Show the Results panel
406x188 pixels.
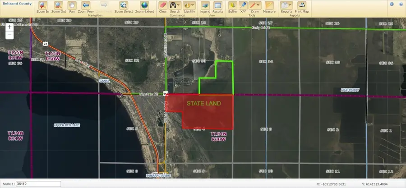[x=217, y=6]
